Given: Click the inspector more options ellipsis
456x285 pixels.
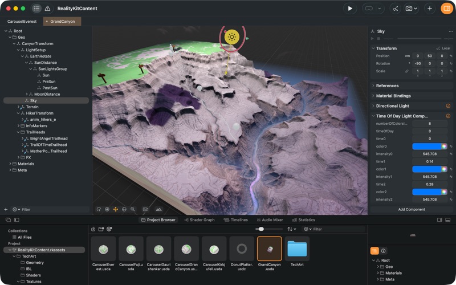Looking at the screenshot, I should (450, 31).
